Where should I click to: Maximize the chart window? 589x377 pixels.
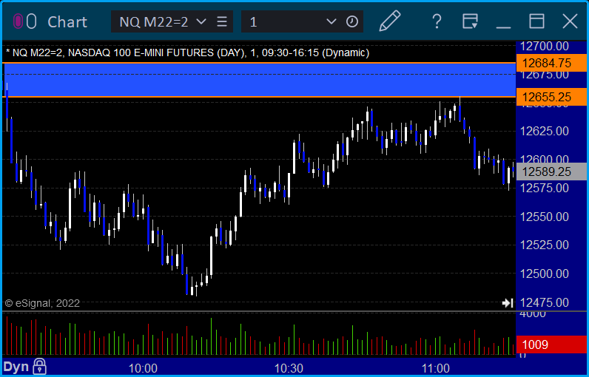tap(536, 21)
